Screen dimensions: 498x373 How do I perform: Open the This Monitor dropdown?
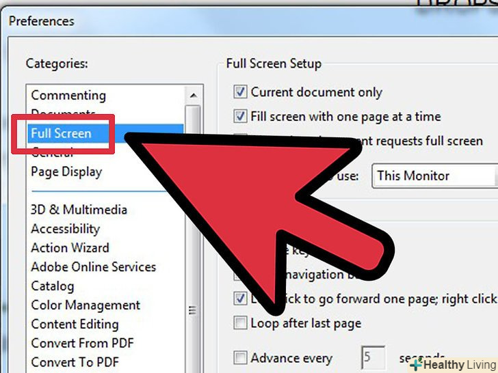coord(434,176)
